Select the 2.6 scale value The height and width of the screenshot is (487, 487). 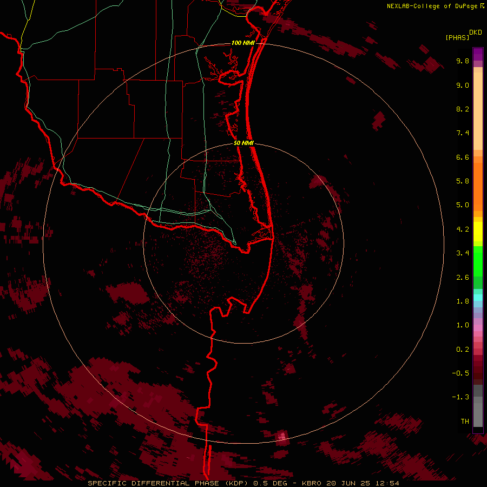pyautogui.click(x=463, y=278)
